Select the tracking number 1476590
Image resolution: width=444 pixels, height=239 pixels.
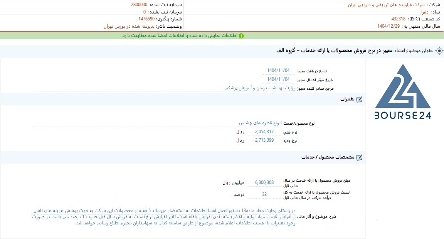tap(146, 19)
